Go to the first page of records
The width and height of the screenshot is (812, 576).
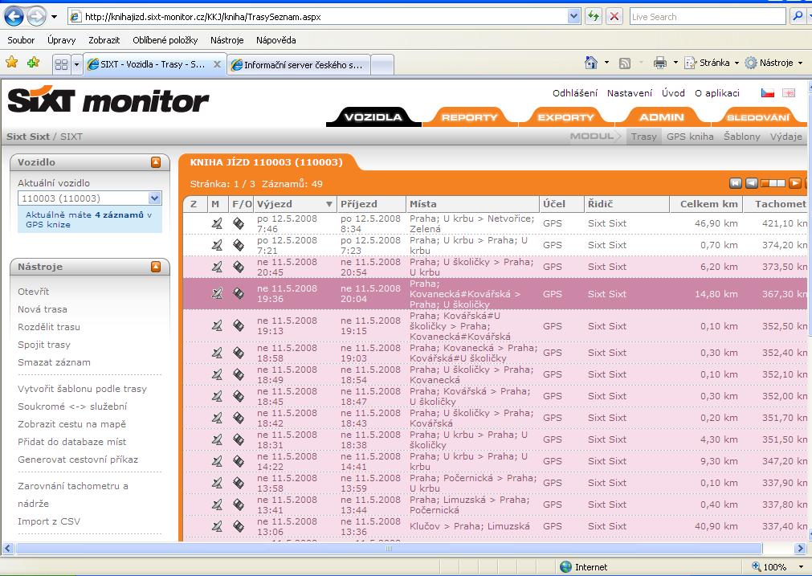[x=736, y=183]
